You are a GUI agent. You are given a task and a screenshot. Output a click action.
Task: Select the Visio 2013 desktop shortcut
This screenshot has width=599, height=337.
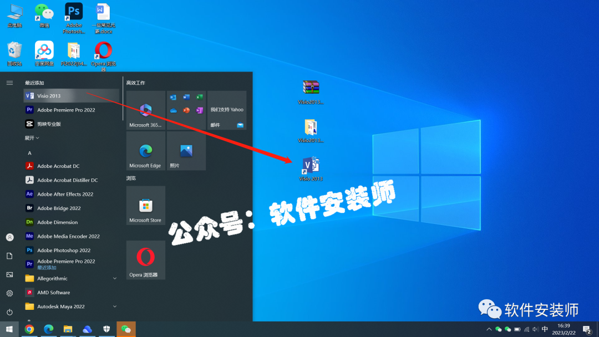pos(311,168)
